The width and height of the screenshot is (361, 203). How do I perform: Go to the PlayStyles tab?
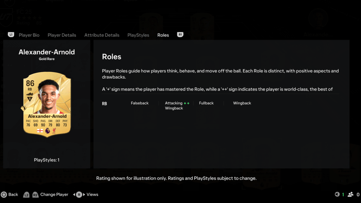pyautogui.click(x=138, y=35)
